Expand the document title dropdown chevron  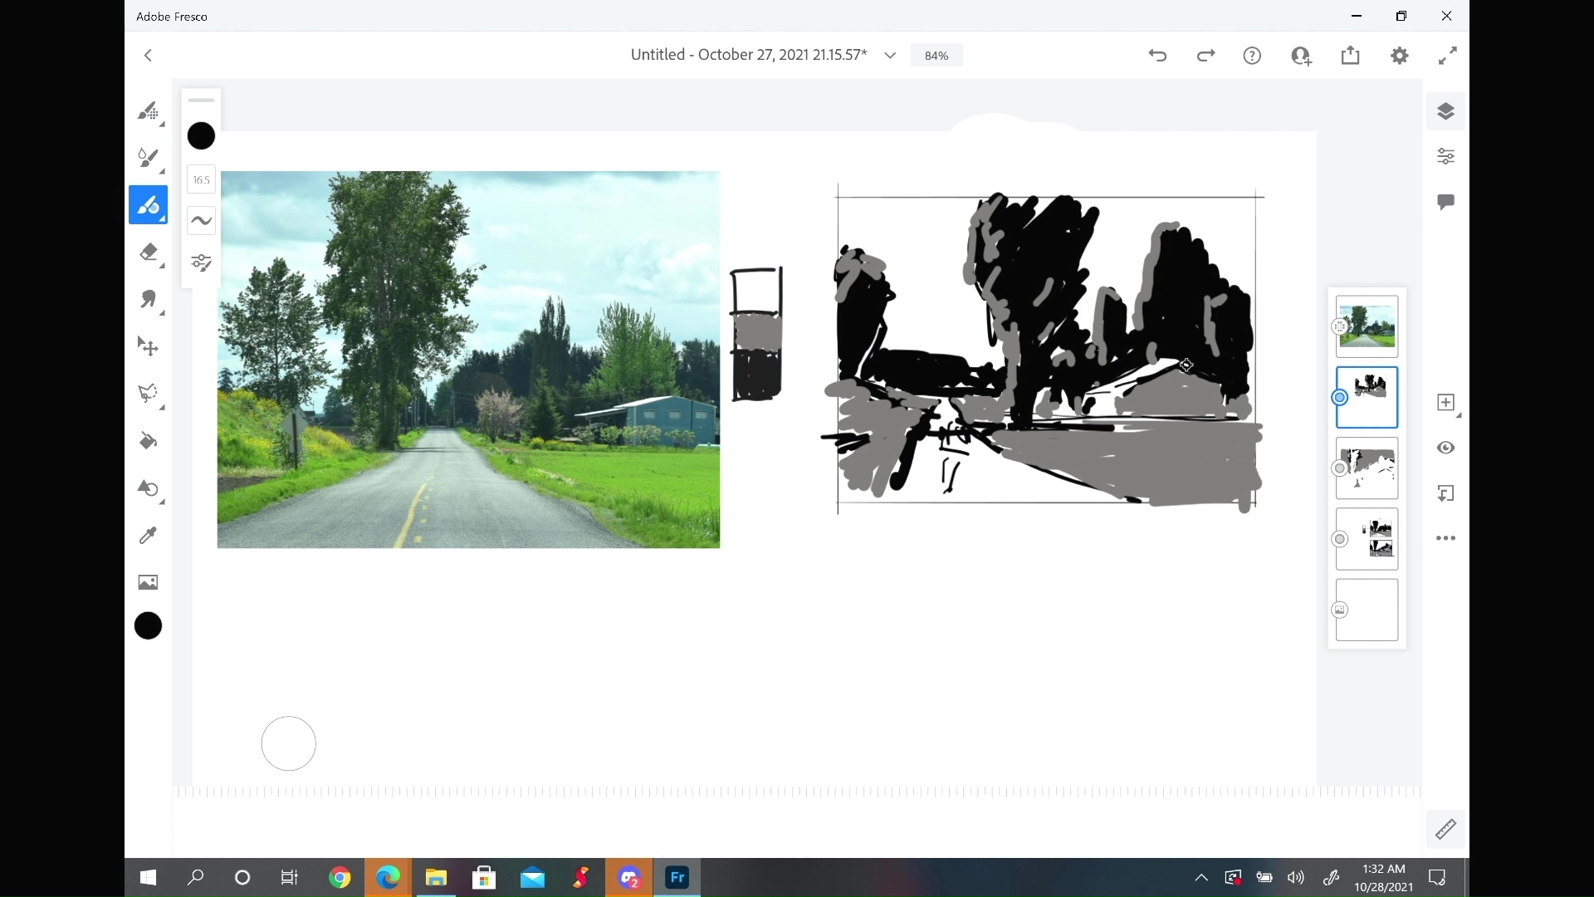click(x=890, y=56)
